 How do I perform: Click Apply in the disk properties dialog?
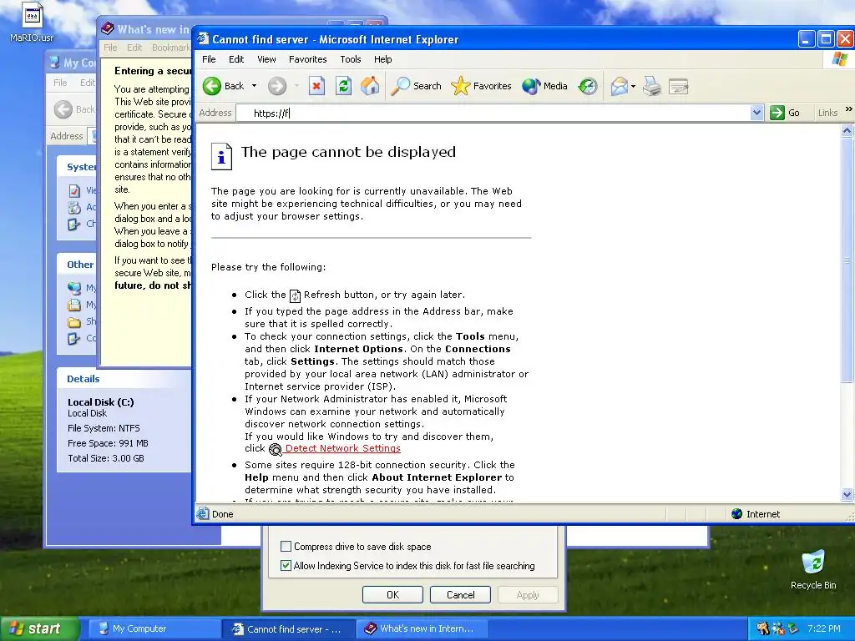[x=528, y=594]
